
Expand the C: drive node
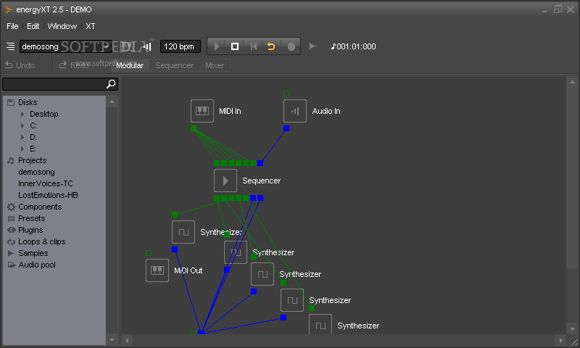point(22,125)
